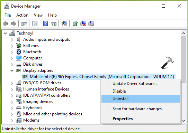This screenshot has height=133, width=188.
Task: Click the Imaging devices camera icon
Action: [19, 102]
